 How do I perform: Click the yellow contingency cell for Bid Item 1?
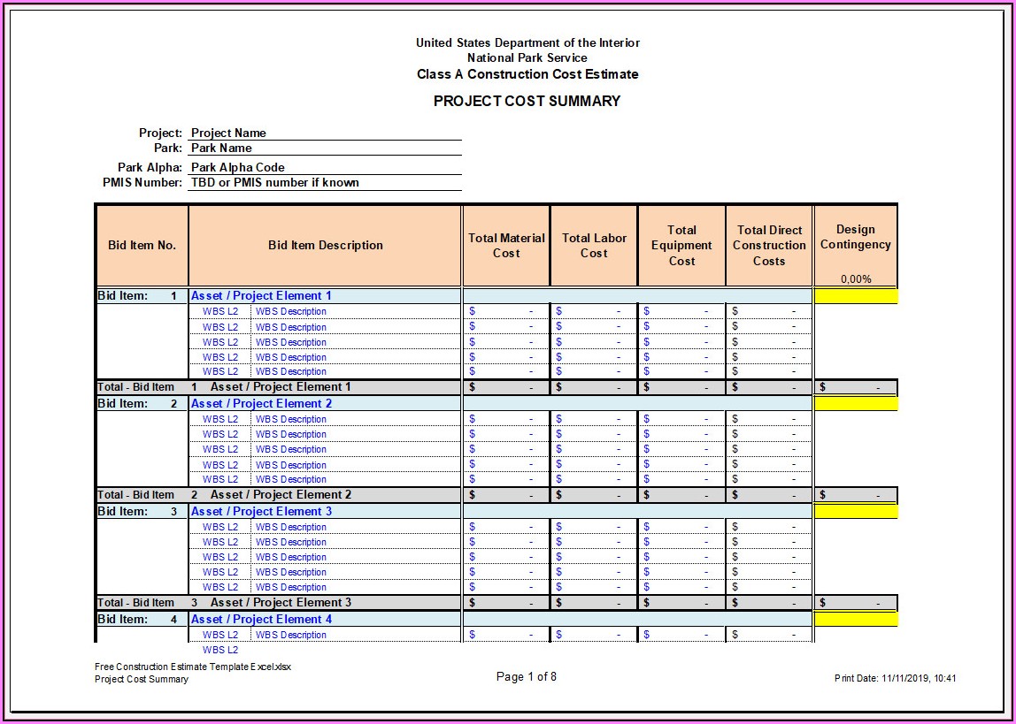(x=856, y=297)
